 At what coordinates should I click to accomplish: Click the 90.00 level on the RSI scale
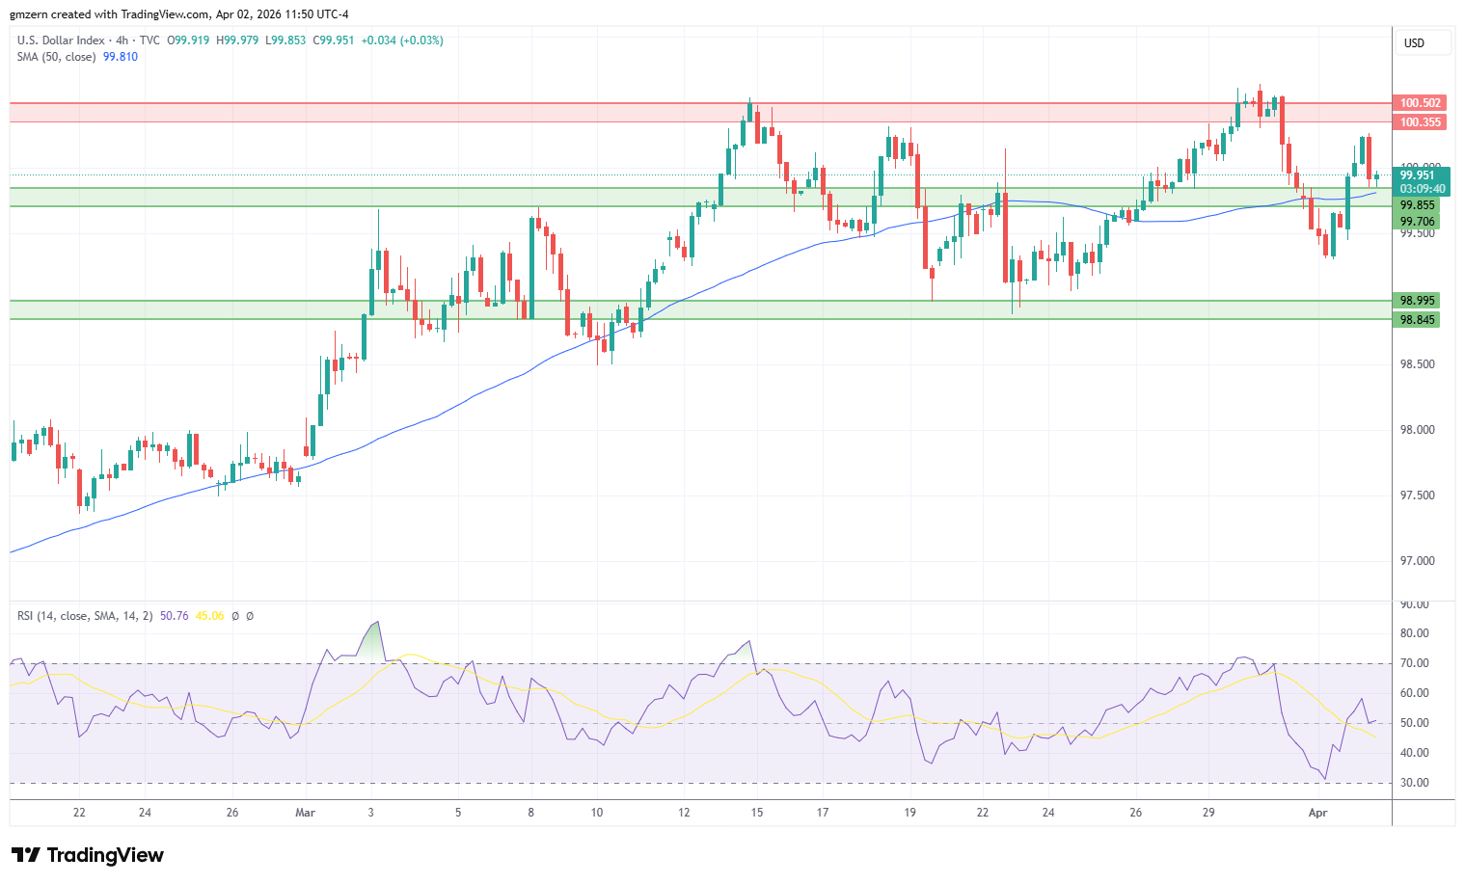point(1414,604)
